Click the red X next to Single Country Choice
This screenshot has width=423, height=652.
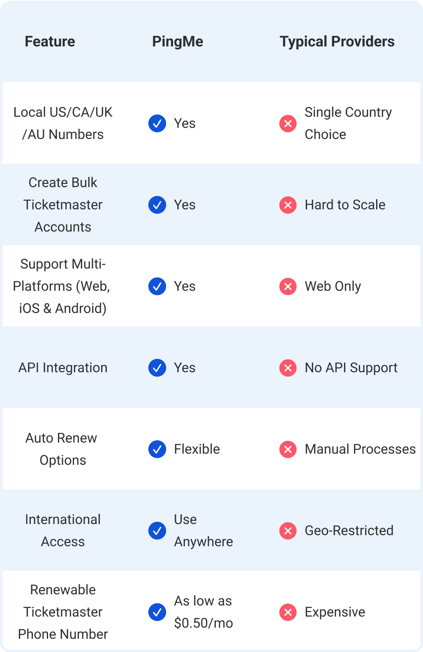pyautogui.click(x=288, y=123)
